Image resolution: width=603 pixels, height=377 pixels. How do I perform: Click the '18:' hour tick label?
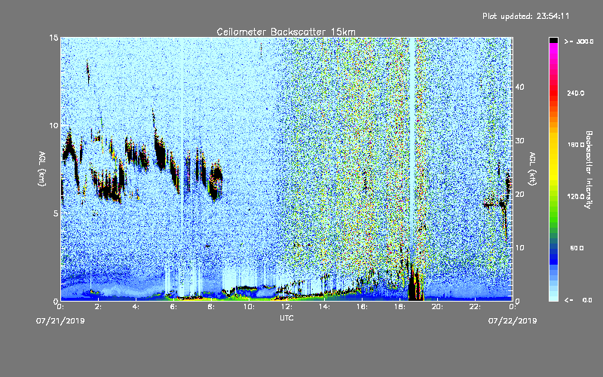click(x=399, y=307)
